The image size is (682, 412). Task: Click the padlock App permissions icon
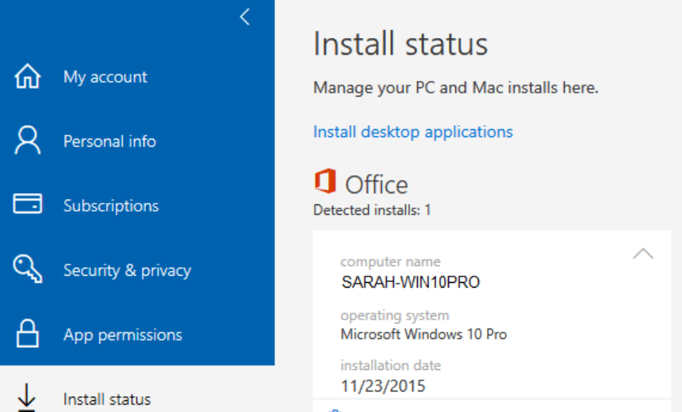click(28, 334)
